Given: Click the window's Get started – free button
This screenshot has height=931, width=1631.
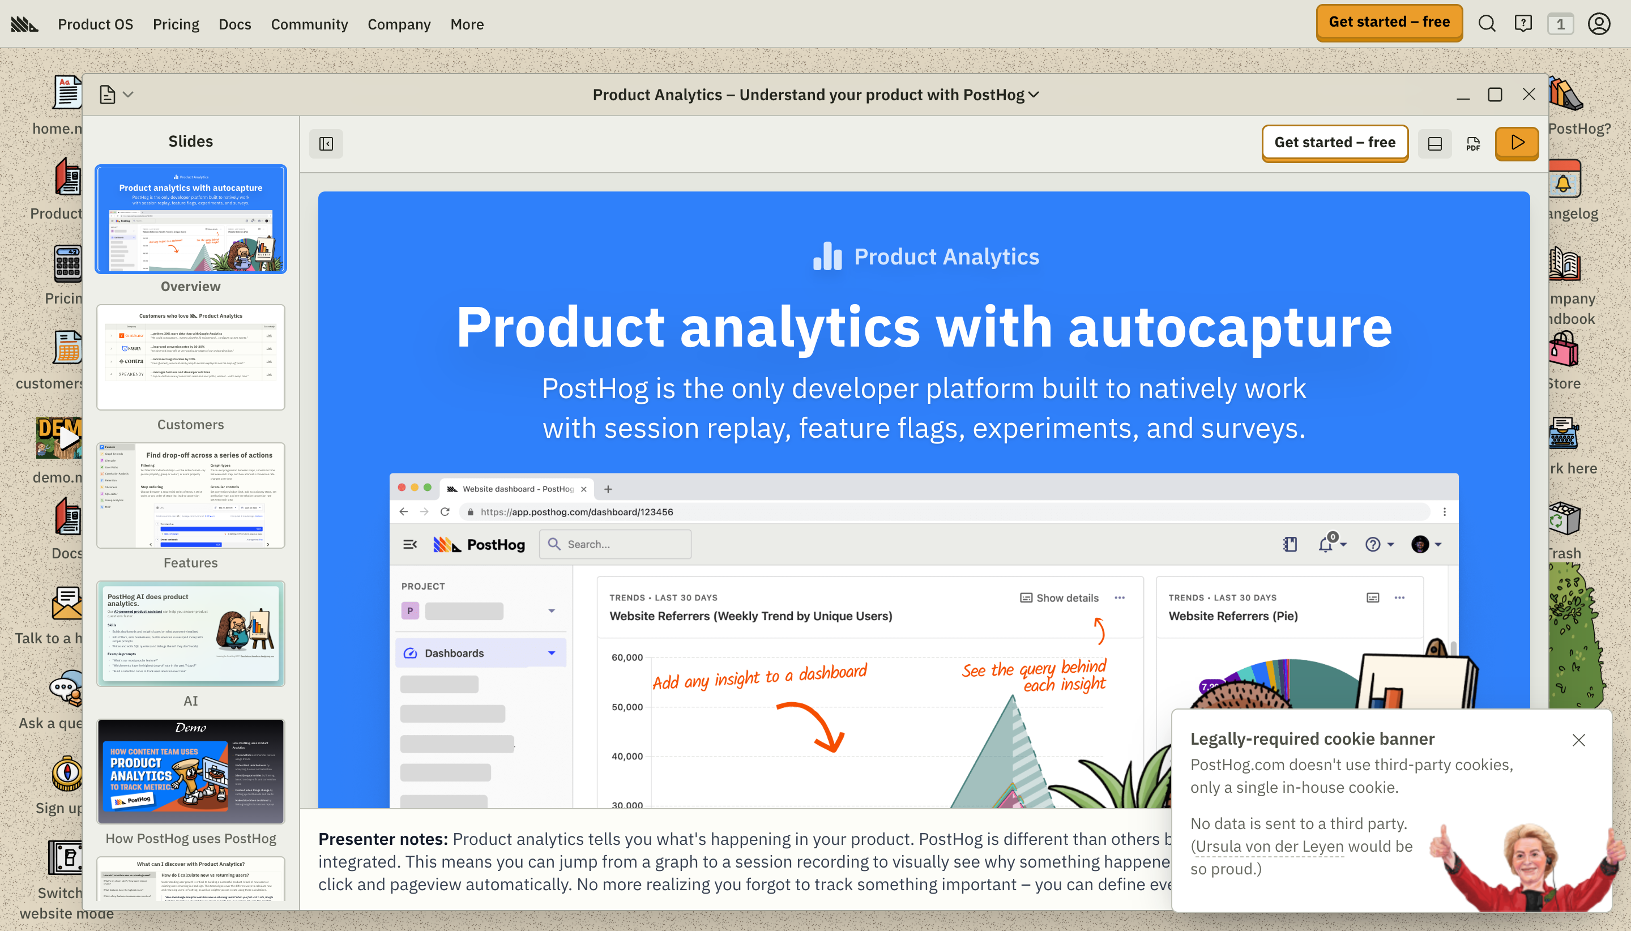Looking at the screenshot, I should click(1334, 143).
